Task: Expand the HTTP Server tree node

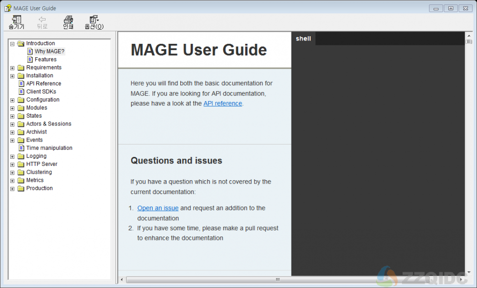Action: (x=12, y=165)
